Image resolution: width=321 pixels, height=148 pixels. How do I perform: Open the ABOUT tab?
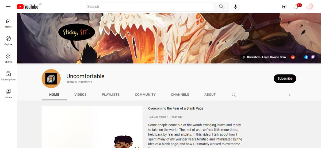pyautogui.click(x=210, y=95)
